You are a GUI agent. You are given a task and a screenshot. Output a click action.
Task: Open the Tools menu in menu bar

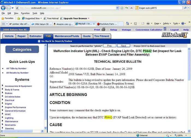click(35, 13)
